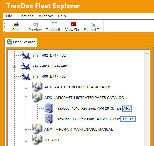
Task: Select the 747 - 402 B747-402 row
Action: [49, 55]
